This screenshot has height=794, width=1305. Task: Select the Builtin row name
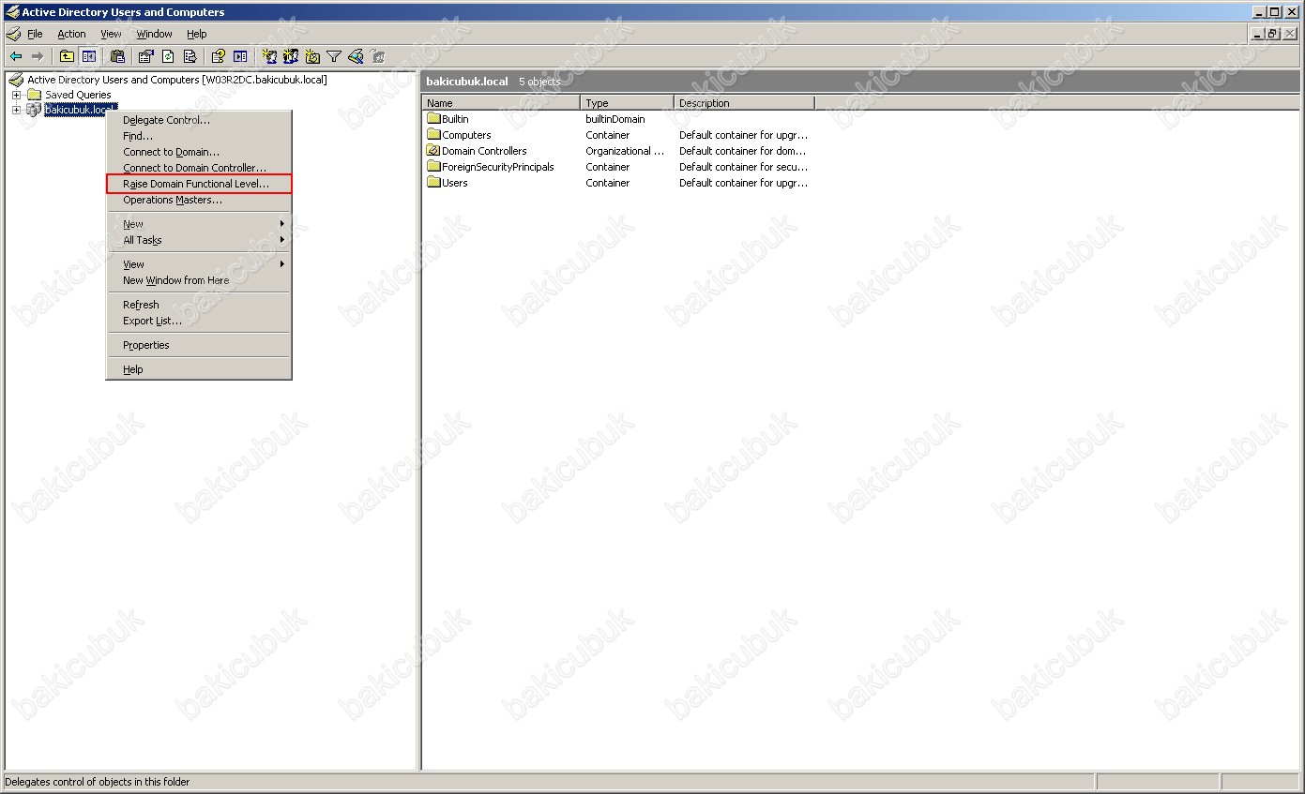(455, 119)
